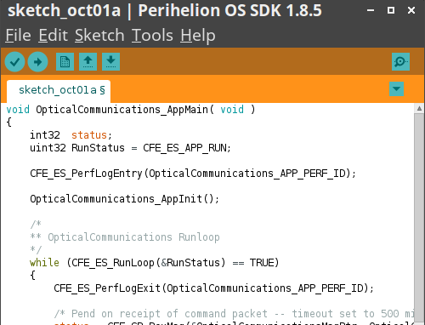Click 'OpticalCommunications_AppMain' function name
The image size is (425, 325).
coord(122,110)
